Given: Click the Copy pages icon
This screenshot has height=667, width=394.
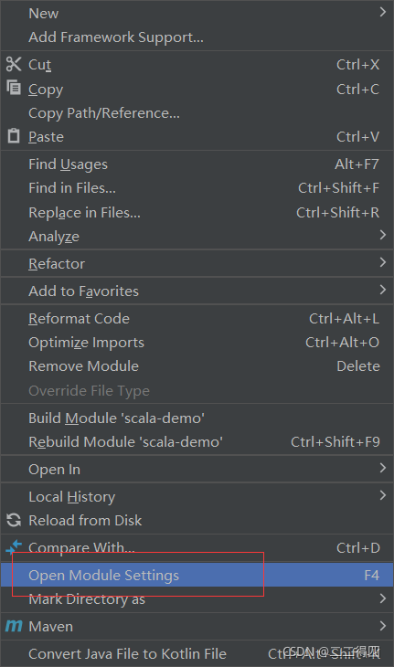Looking at the screenshot, I should pos(14,87).
